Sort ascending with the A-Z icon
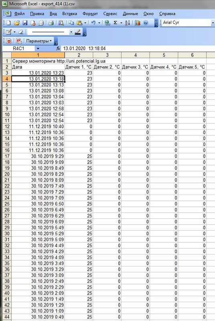Viewport: 215px width, 321px height. pos(128,23)
